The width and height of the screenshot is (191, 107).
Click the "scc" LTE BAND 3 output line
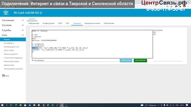pyautogui.click(x=58, y=50)
